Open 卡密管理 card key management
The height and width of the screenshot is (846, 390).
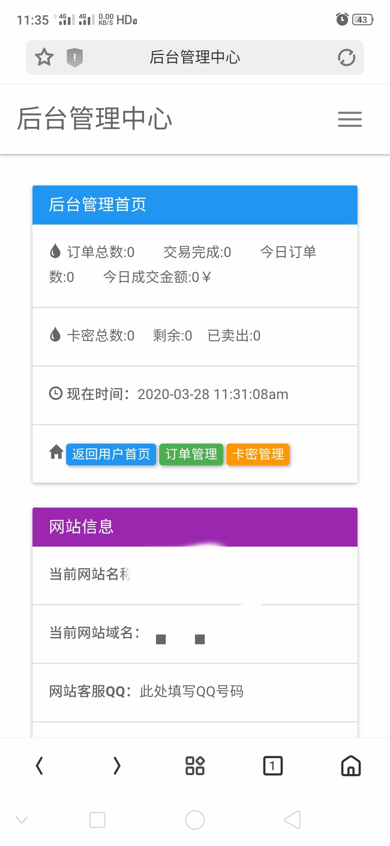[x=258, y=454]
